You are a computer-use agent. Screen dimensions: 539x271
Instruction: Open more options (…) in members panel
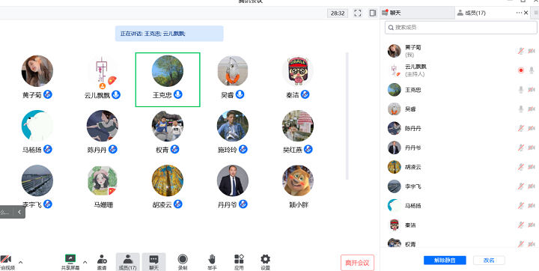click(519, 13)
